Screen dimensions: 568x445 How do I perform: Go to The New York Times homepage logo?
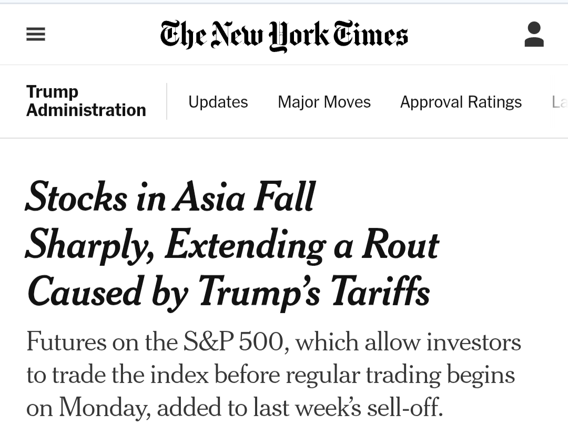click(284, 35)
